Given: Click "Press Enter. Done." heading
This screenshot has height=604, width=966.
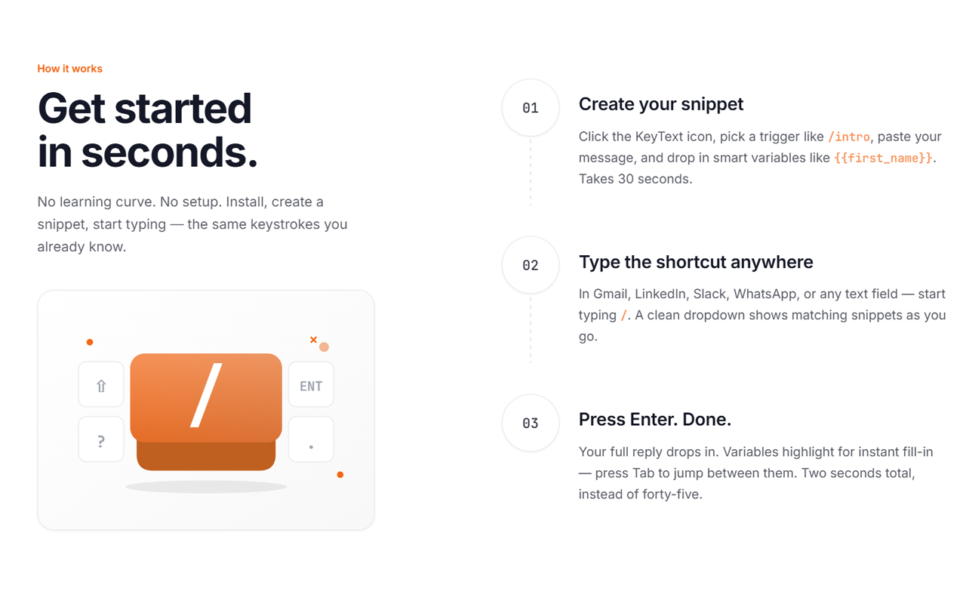Looking at the screenshot, I should click(654, 419).
